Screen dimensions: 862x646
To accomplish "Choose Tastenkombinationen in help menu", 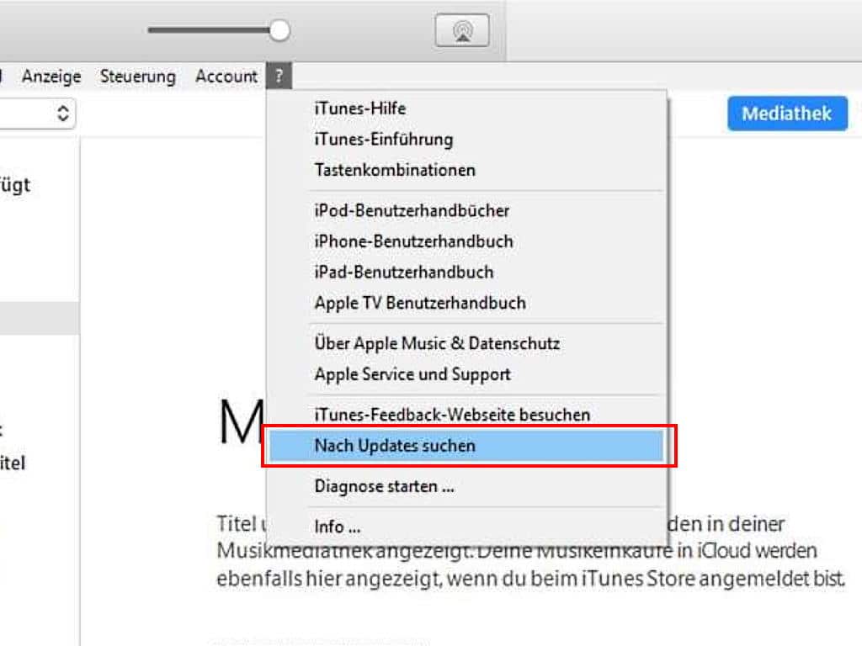I will point(466,170).
